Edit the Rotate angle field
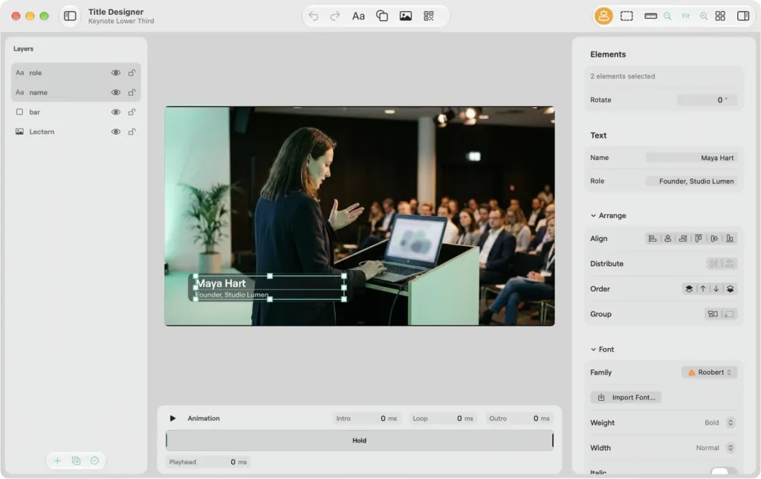The image size is (761, 479). point(707,100)
